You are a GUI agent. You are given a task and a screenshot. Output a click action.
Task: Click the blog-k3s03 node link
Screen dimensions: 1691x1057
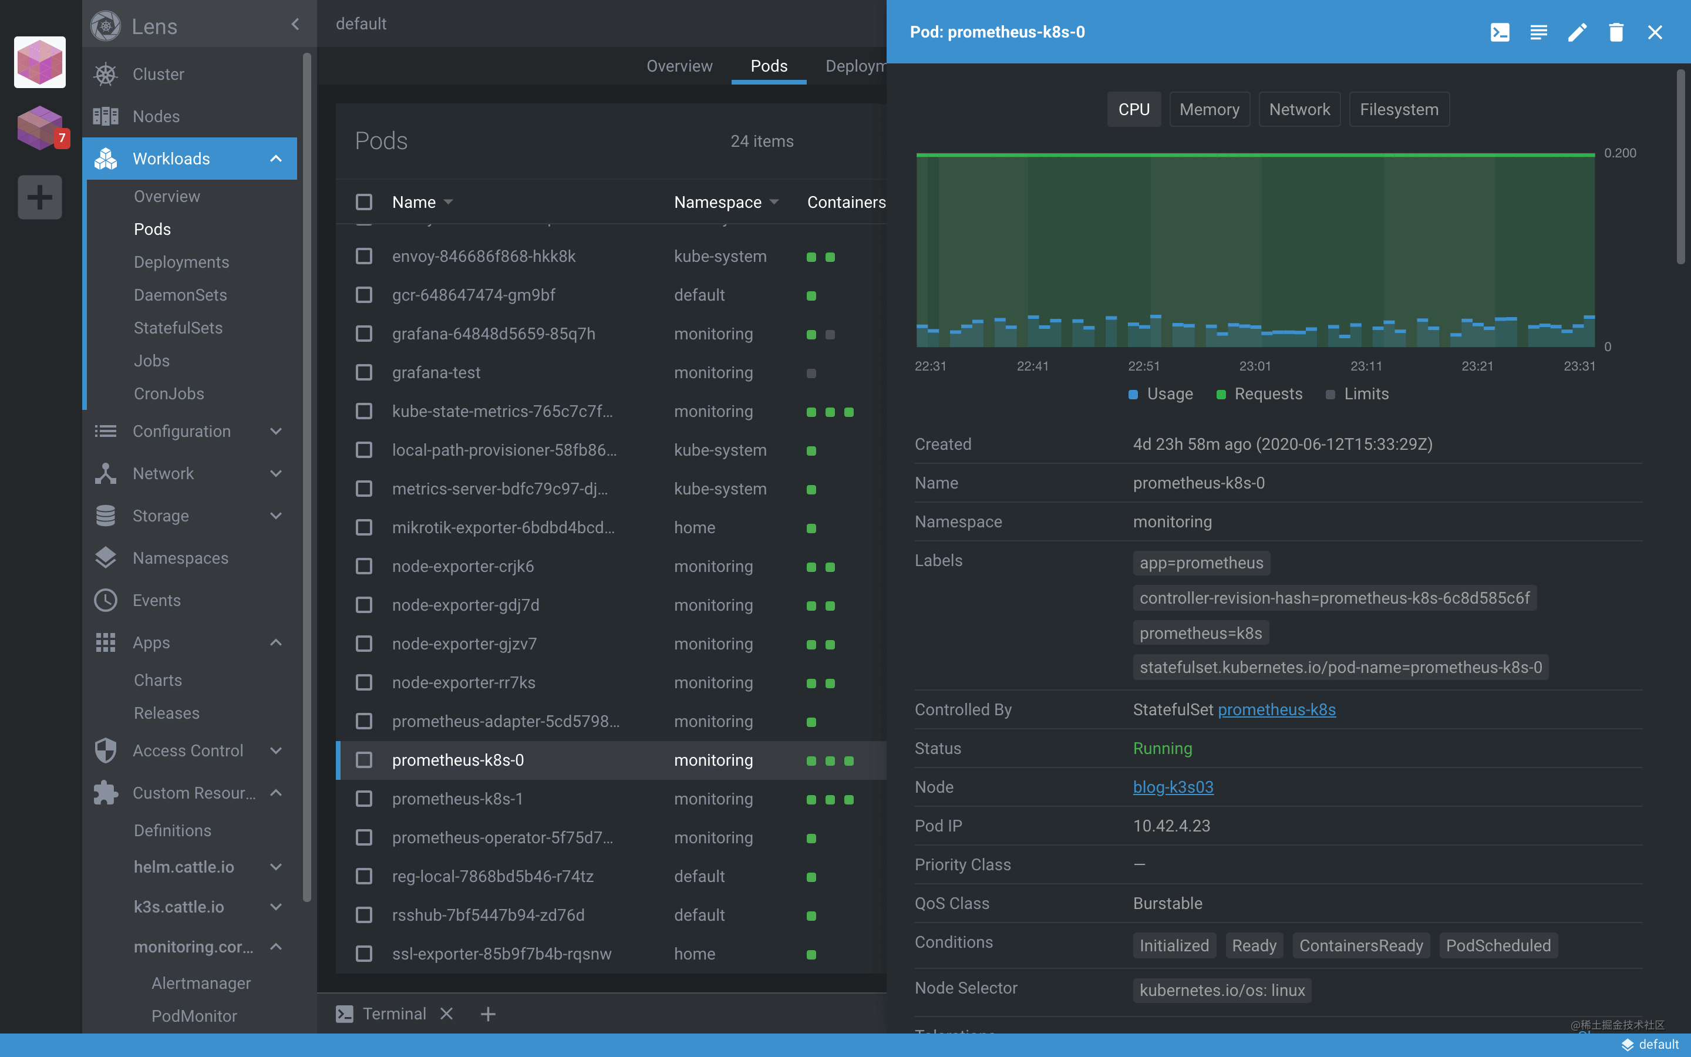[x=1173, y=787]
